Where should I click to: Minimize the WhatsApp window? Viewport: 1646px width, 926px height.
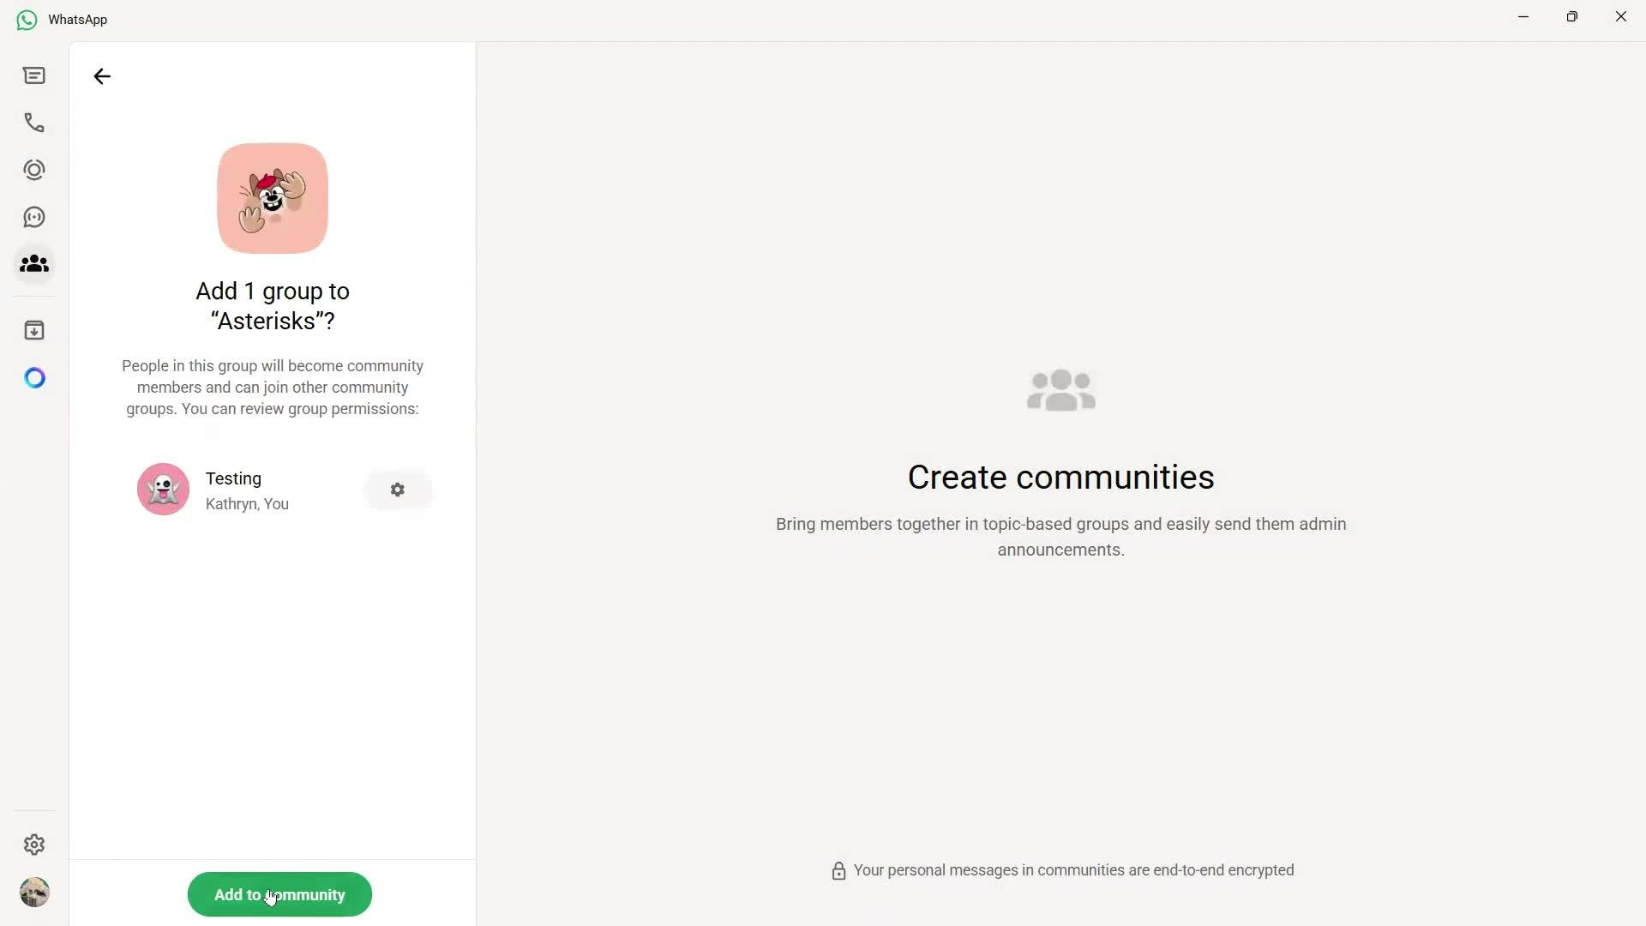1524,16
